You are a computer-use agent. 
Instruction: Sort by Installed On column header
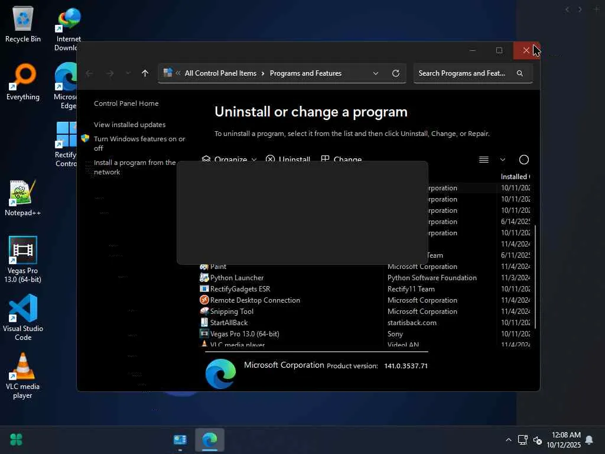(x=515, y=176)
